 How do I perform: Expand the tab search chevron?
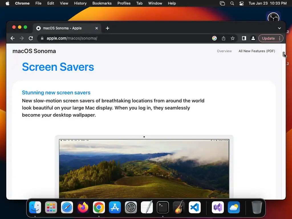[279, 28]
